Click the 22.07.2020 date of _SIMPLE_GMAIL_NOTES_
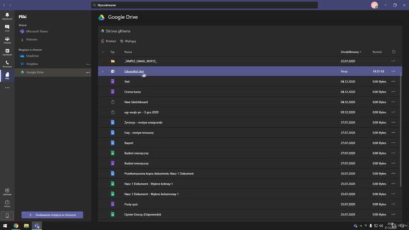This screenshot has width=409, height=230. click(x=348, y=61)
